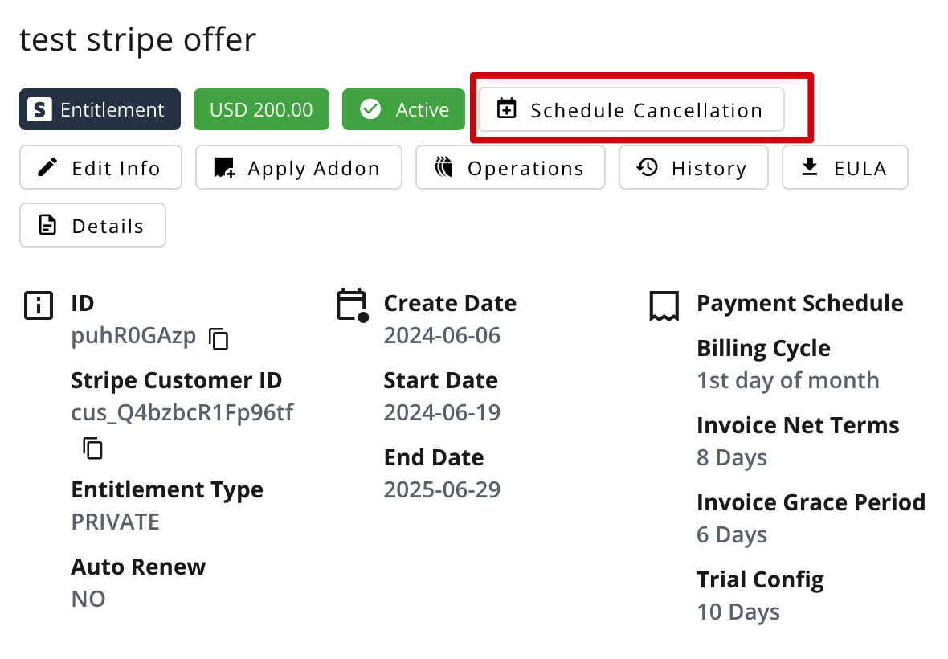Click the pencil icon on Edit Info
Screen dimensions: 948x659
pos(48,167)
